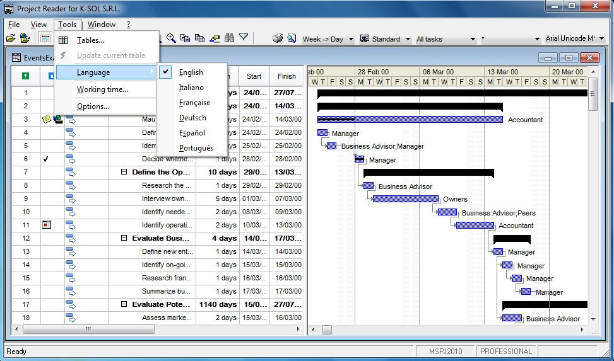Click the Print preview icon

pyautogui.click(x=292, y=38)
